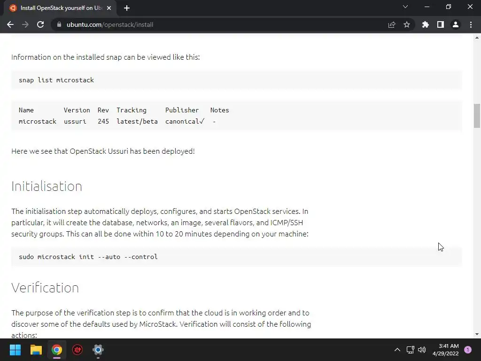
Task: Open the red circular taskbar app
Action: (78, 350)
